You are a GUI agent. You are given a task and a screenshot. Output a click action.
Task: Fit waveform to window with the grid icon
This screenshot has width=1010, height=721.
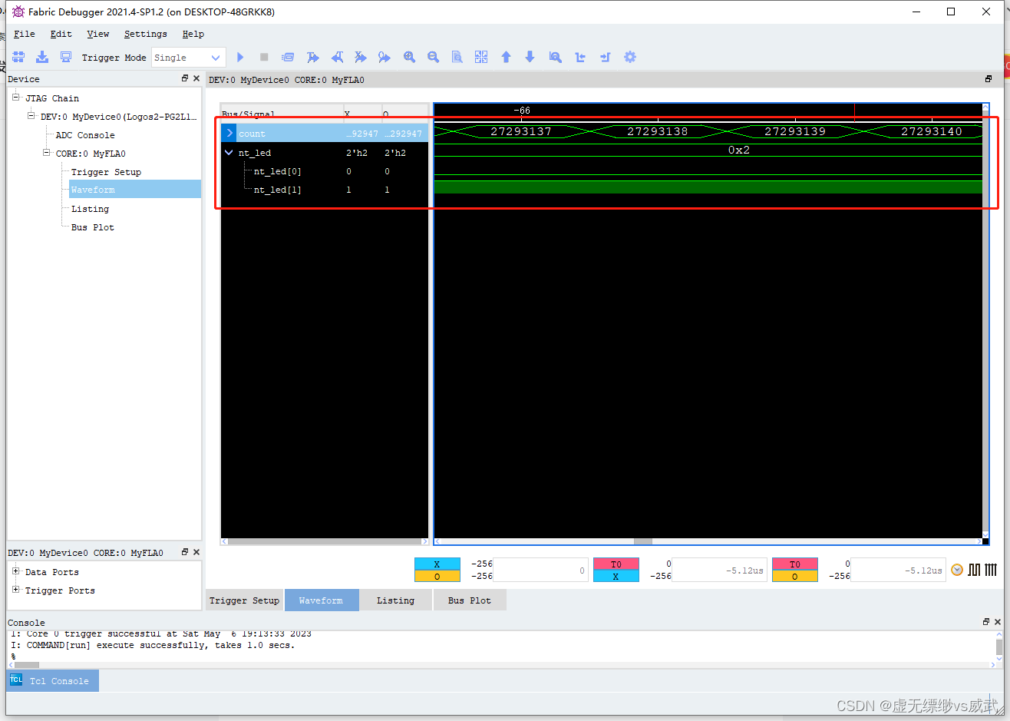481,57
